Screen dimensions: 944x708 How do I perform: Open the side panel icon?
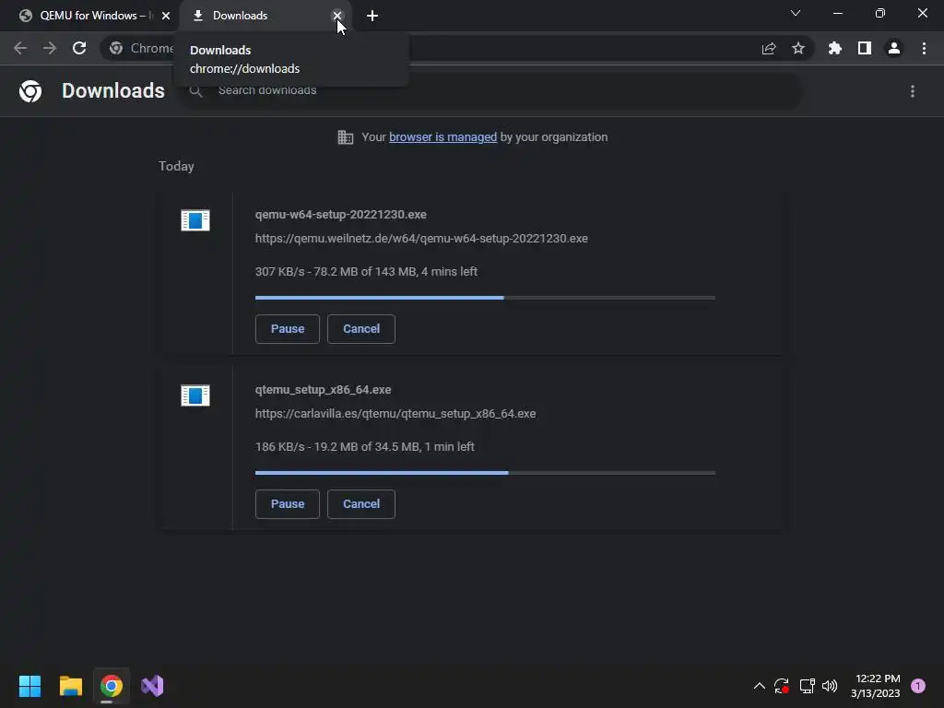pos(865,48)
